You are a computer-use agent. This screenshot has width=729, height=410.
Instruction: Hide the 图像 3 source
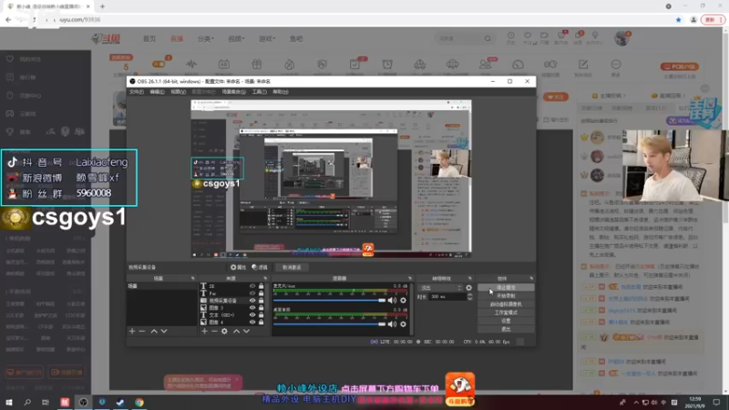[252, 308]
